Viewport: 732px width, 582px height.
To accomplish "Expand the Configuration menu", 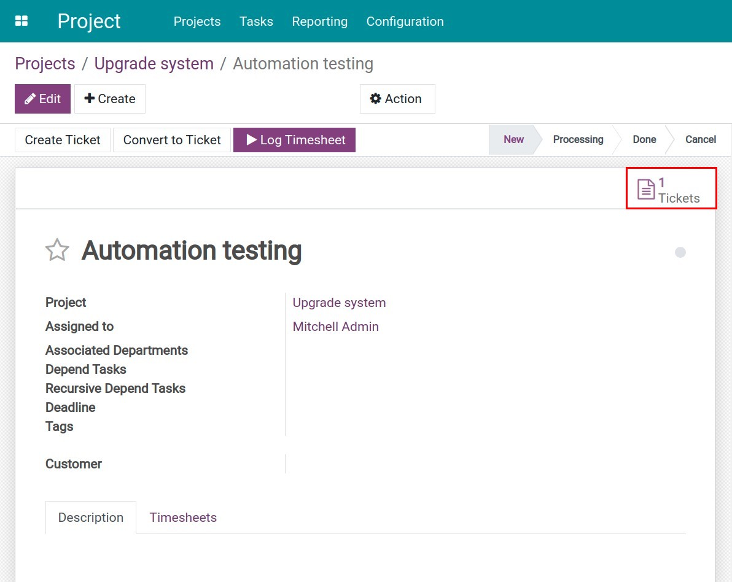I will (405, 21).
